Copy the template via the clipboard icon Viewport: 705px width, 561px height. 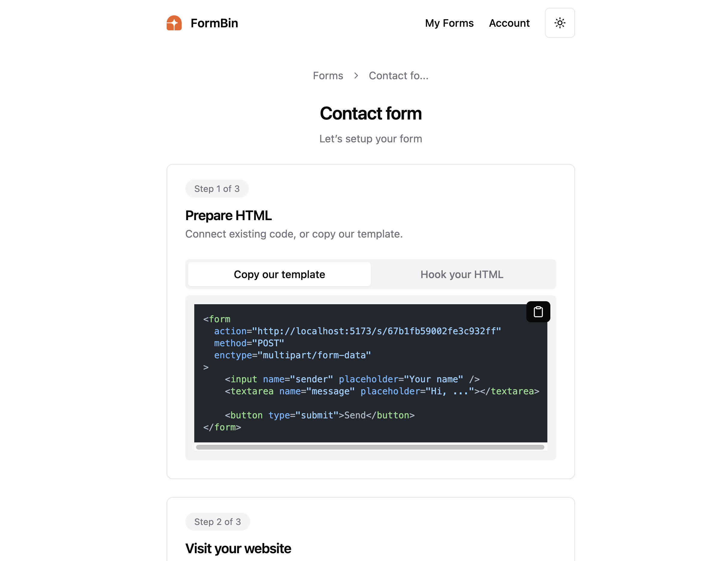click(x=538, y=311)
